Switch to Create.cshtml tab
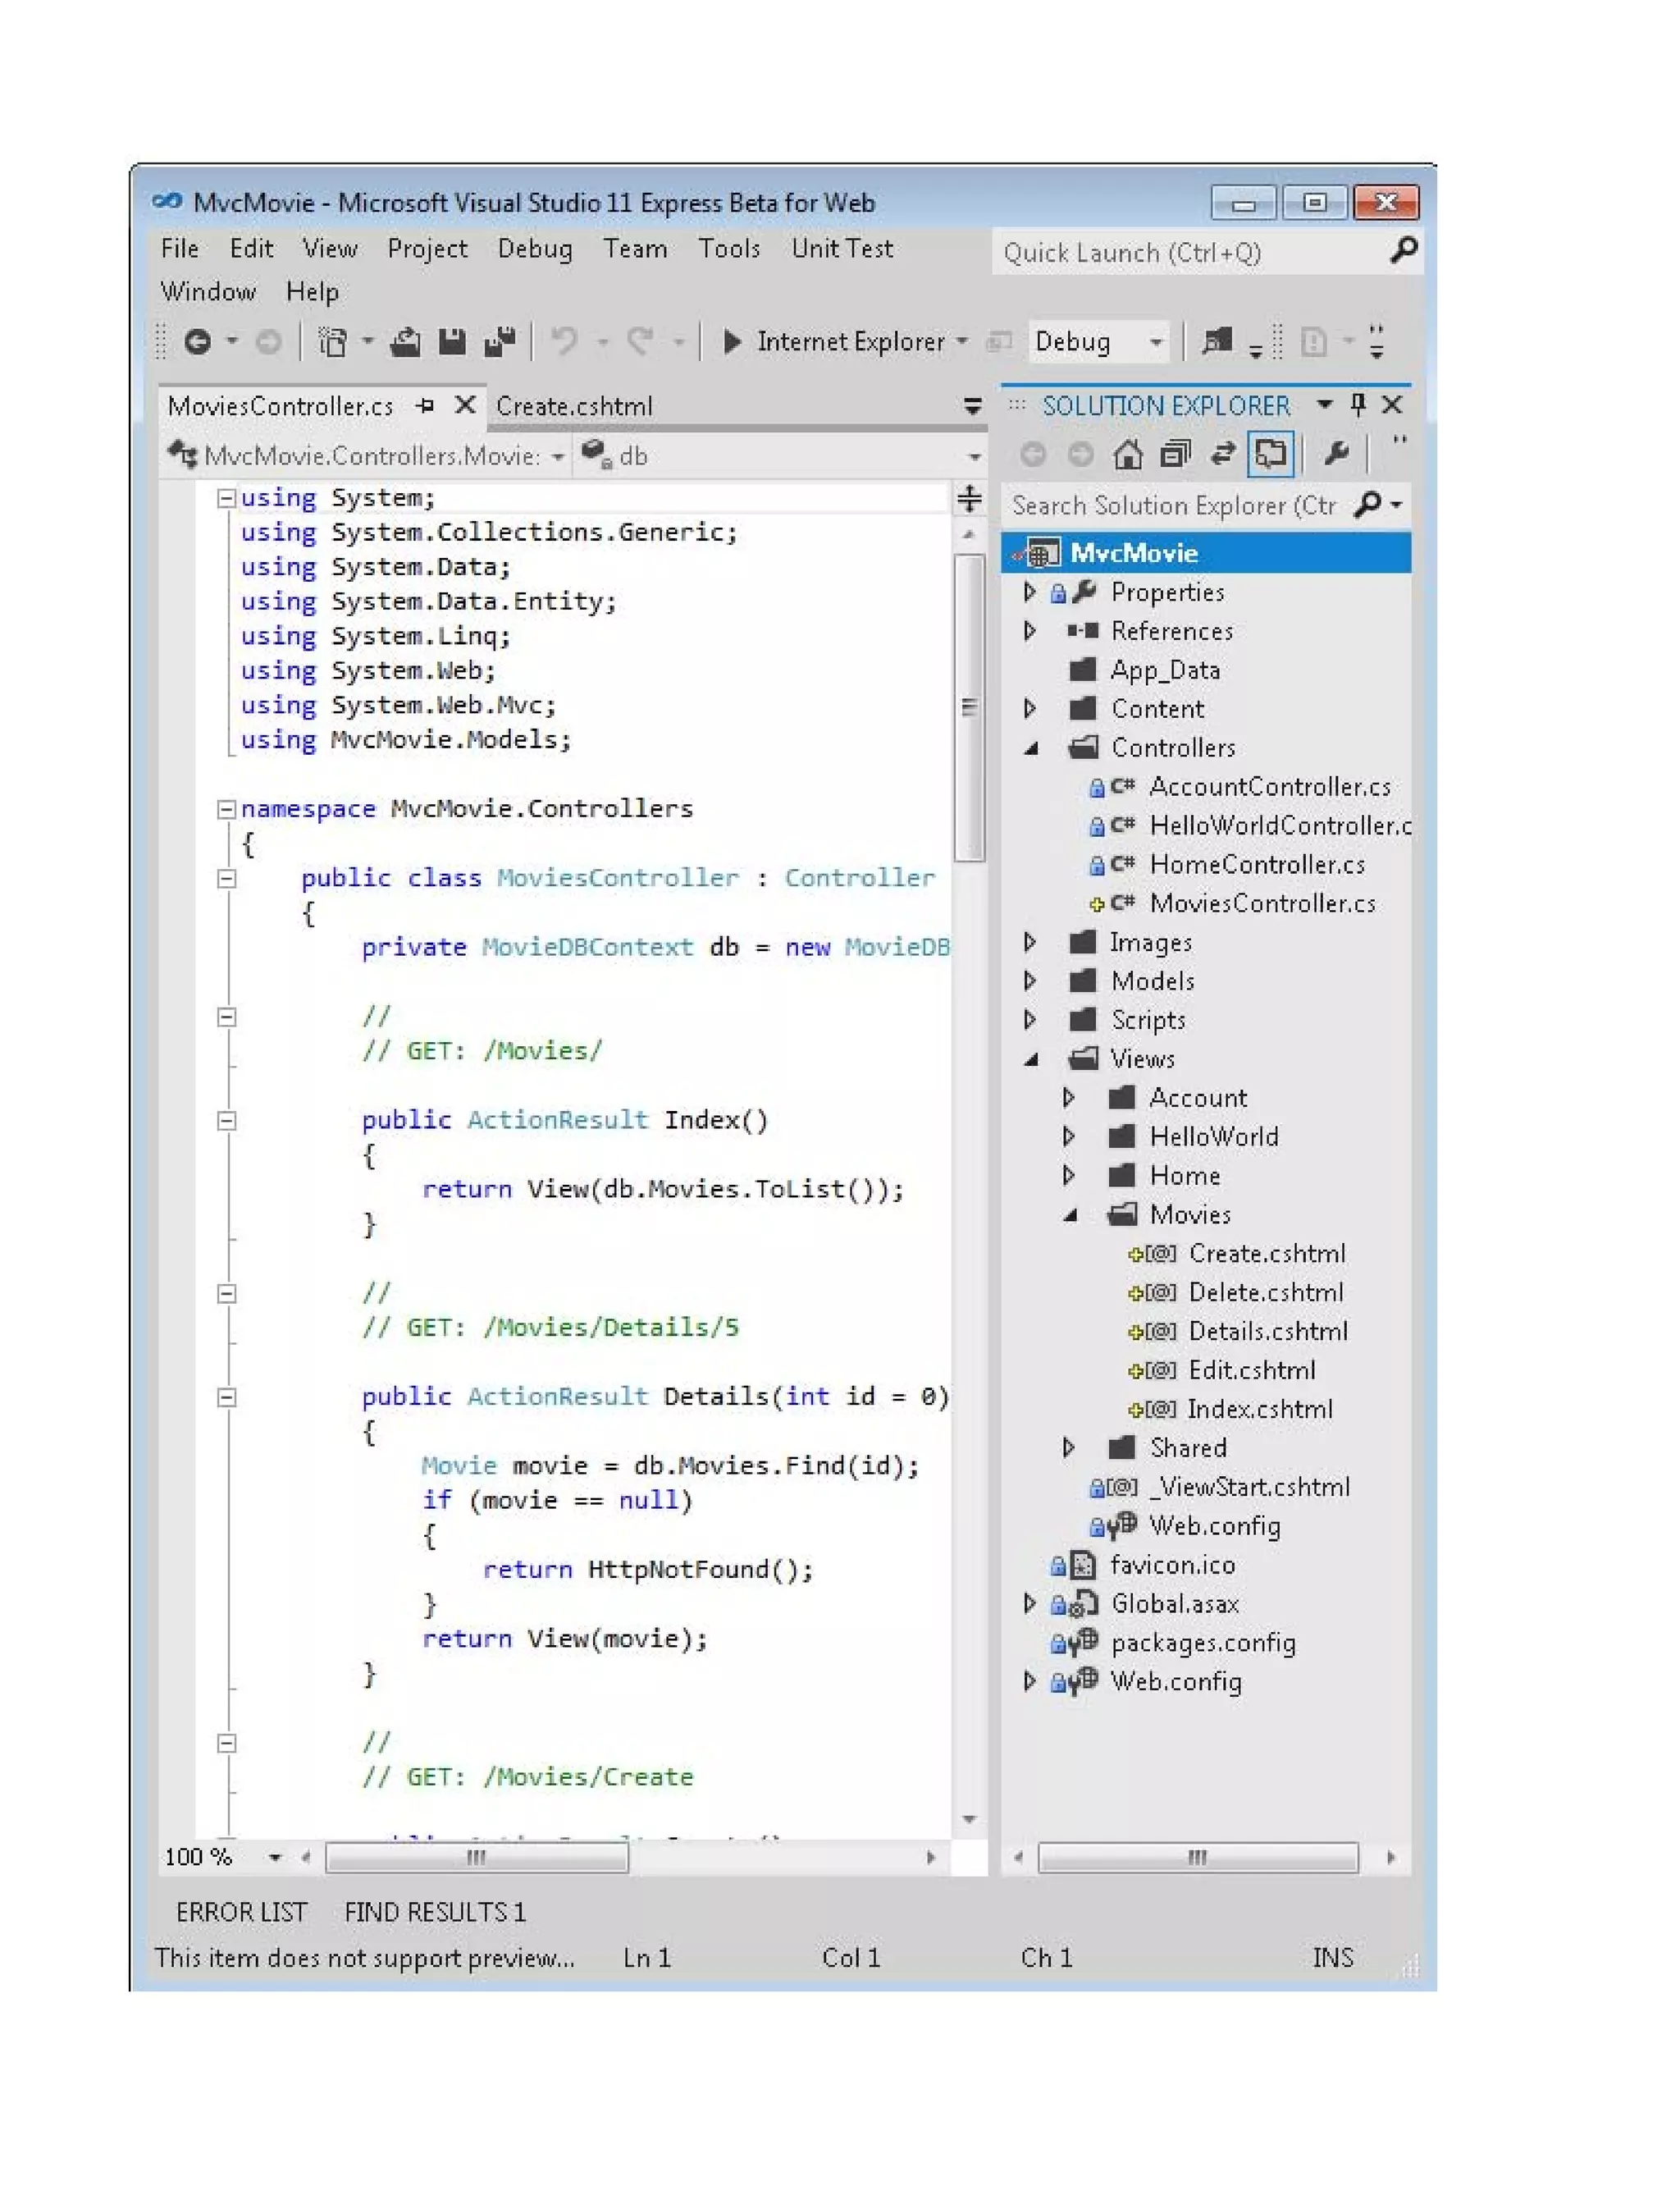 574,407
